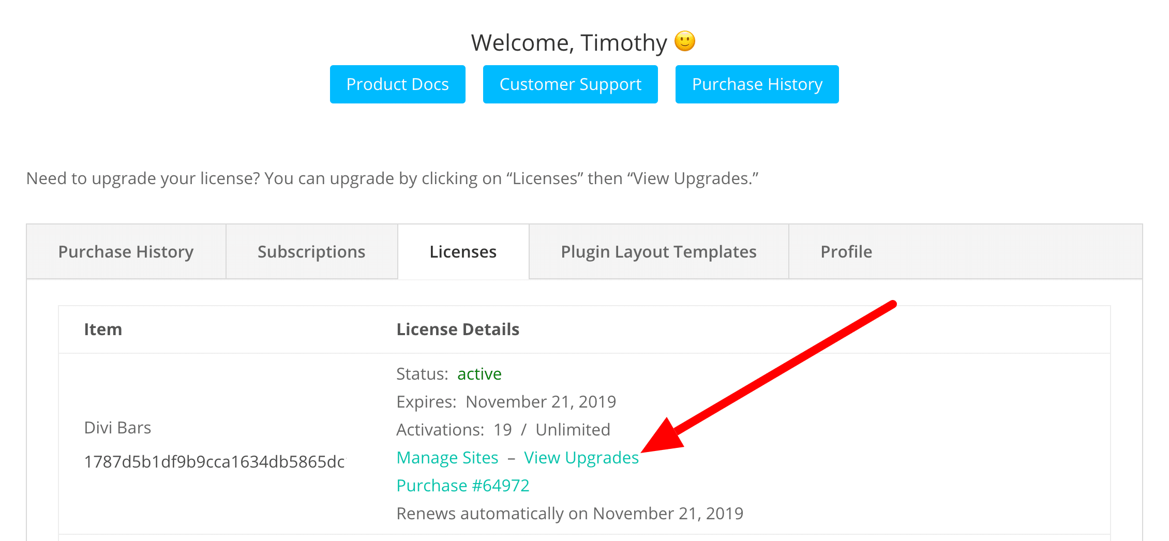This screenshot has width=1169, height=541.
Task: Click the Item column header
Action: [103, 329]
